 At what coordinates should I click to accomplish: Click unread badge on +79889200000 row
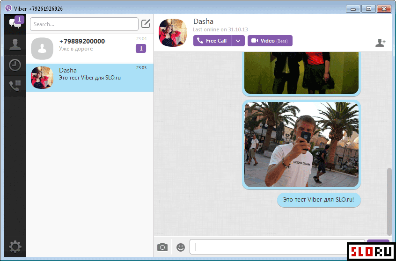click(x=141, y=49)
